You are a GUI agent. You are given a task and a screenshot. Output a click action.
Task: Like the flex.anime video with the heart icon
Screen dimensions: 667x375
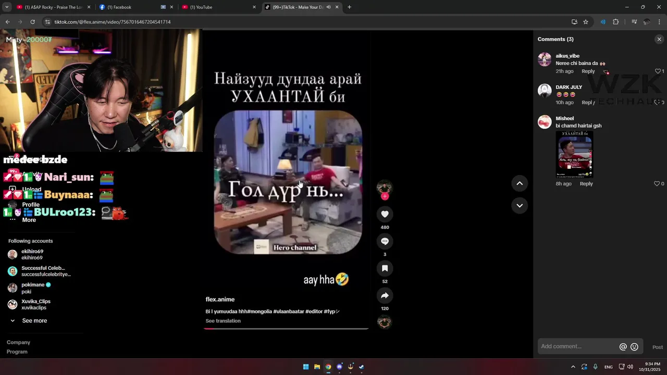pos(385,214)
